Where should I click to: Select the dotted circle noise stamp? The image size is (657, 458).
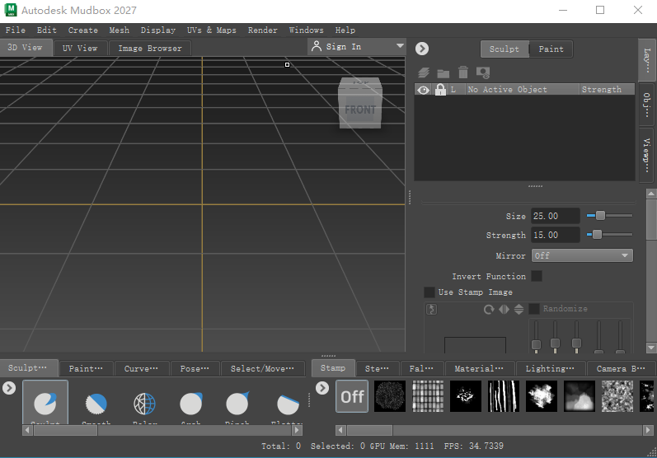point(390,396)
